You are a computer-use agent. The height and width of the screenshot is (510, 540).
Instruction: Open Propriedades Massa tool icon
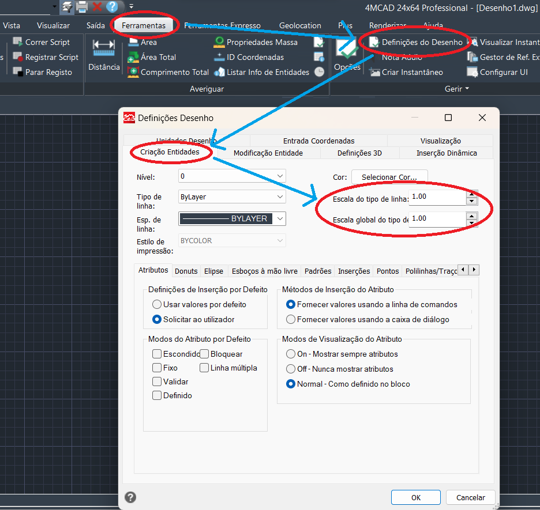point(219,42)
